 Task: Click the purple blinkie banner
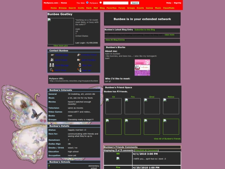[142, 73]
